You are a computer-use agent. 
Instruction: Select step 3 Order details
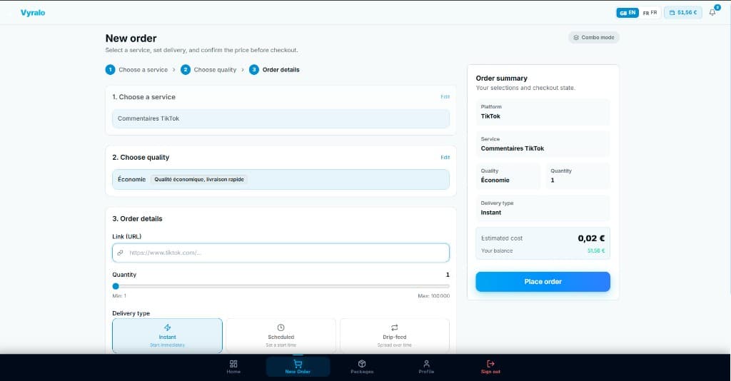tap(274, 70)
